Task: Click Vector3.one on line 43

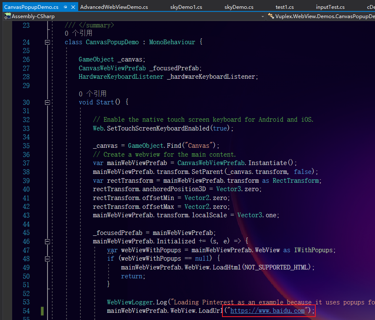Action: pos(257,215)
